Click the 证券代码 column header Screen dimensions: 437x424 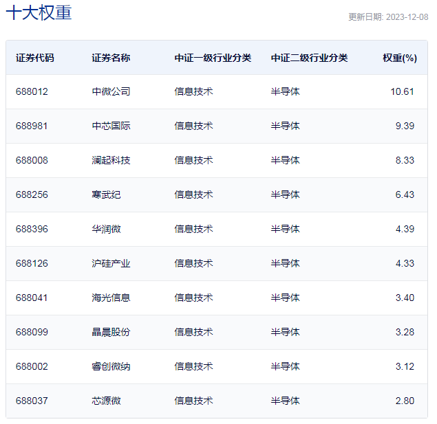[35, 58]
